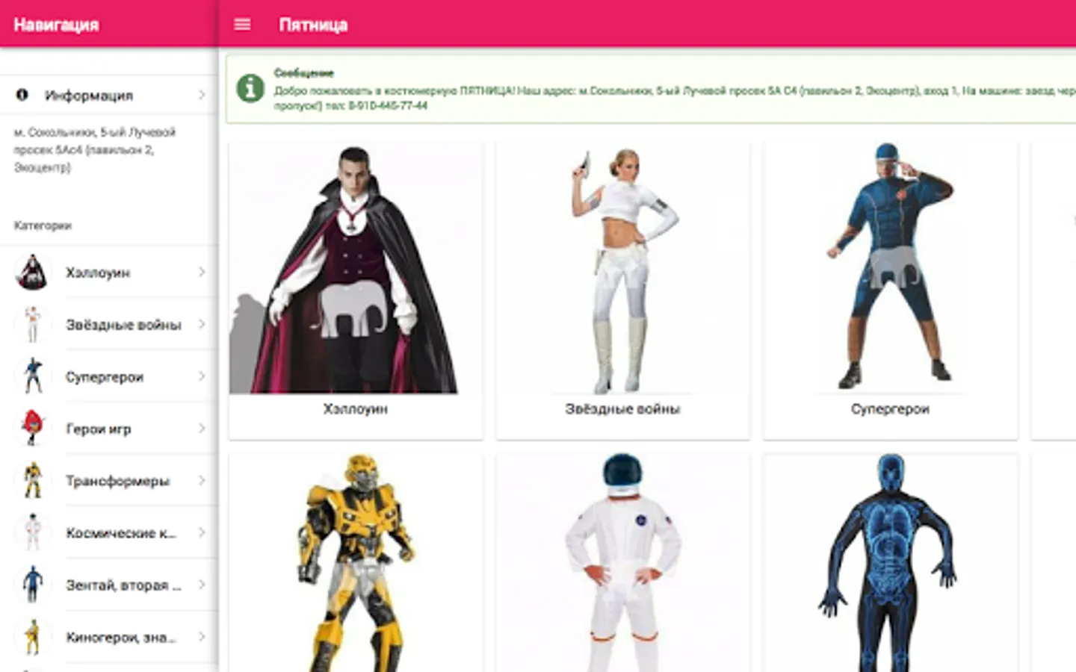
Task: Click the Герои игр sidebar icon
Action: 32,429
